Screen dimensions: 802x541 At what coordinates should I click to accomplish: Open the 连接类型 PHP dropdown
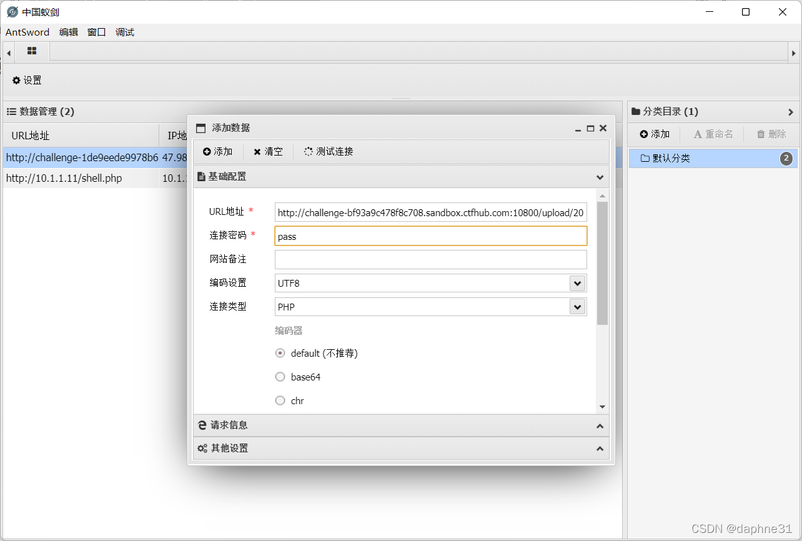coord(578,307)
